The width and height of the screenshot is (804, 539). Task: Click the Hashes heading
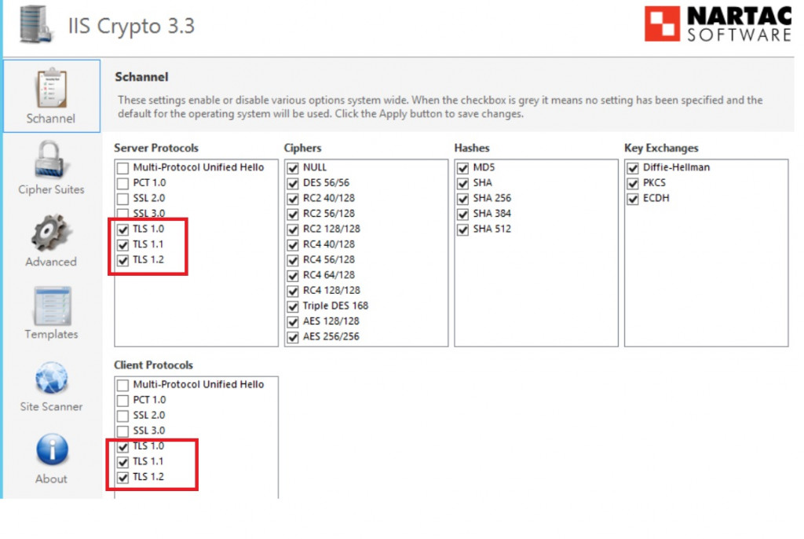tap(472, 148)
